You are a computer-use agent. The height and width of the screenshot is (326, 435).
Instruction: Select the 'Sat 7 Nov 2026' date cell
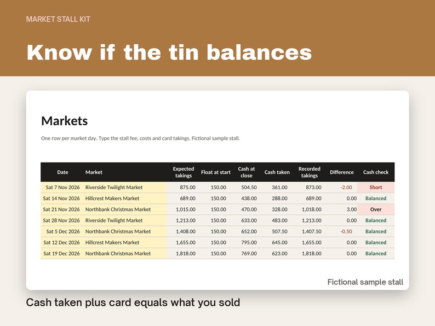[x=62, y=188]
